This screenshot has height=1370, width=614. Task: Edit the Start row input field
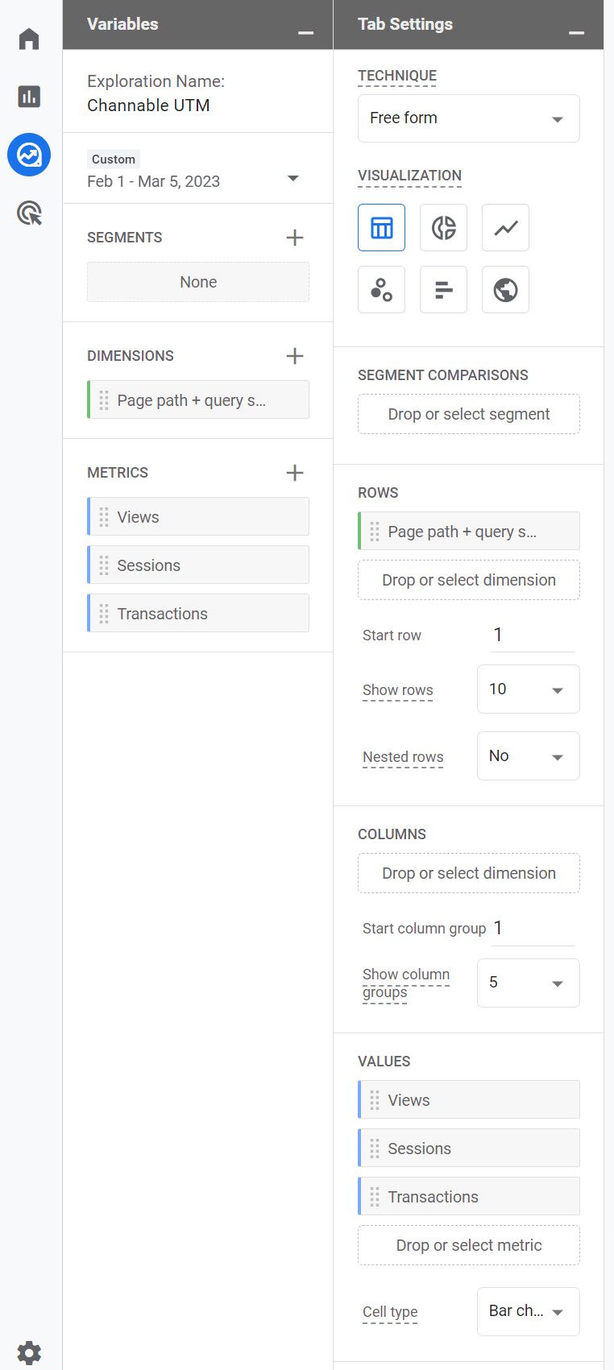[x=533, y=635]
